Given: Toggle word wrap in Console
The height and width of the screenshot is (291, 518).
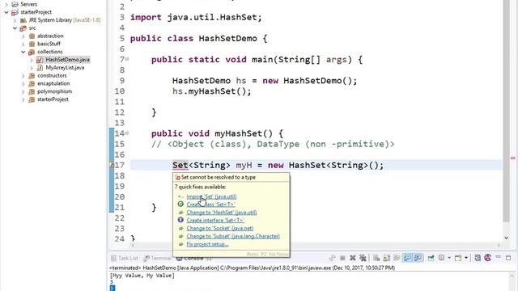Looking at the screenshot, I should click(397, 257).
